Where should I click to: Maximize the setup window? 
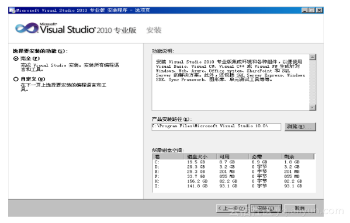[311, 11]
